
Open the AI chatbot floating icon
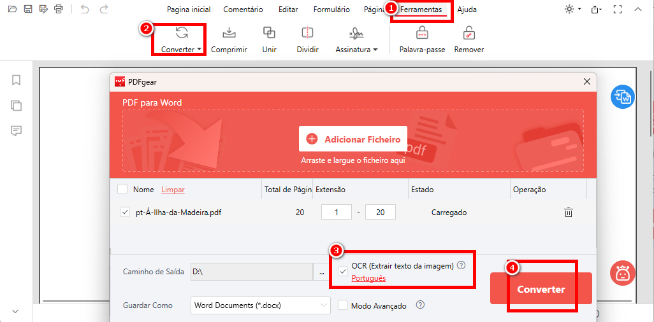623,273
